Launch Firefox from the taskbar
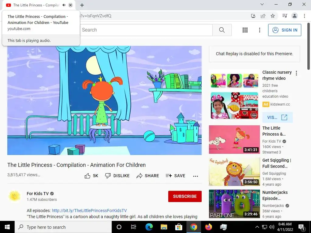311x233 pixels. pyautogui.click(x=208, y=227)
